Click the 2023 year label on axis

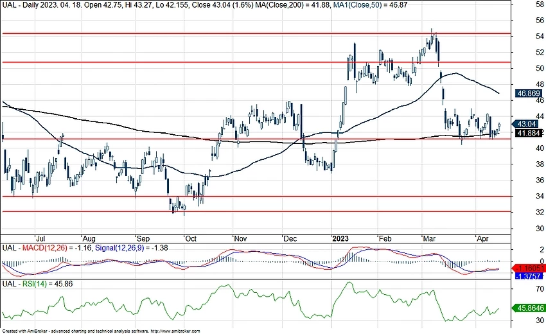tap(340, 238)
